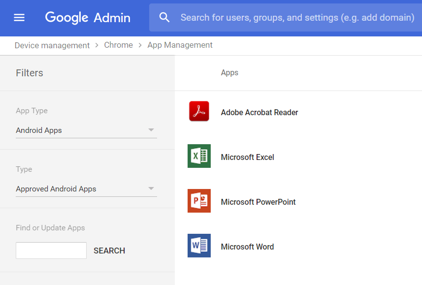The height and width of the screenshot is (285, 422).
Task: Open the App Type dropdown showing Android Apps
Action: (x=86, y=130)
